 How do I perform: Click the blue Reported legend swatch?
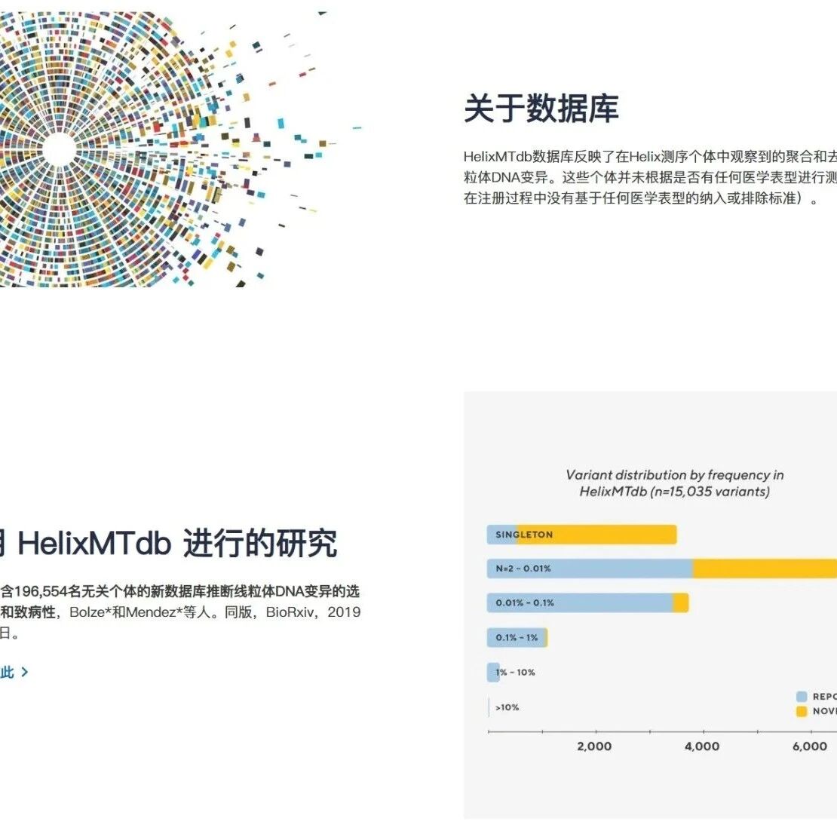click(x=802, y=697)
